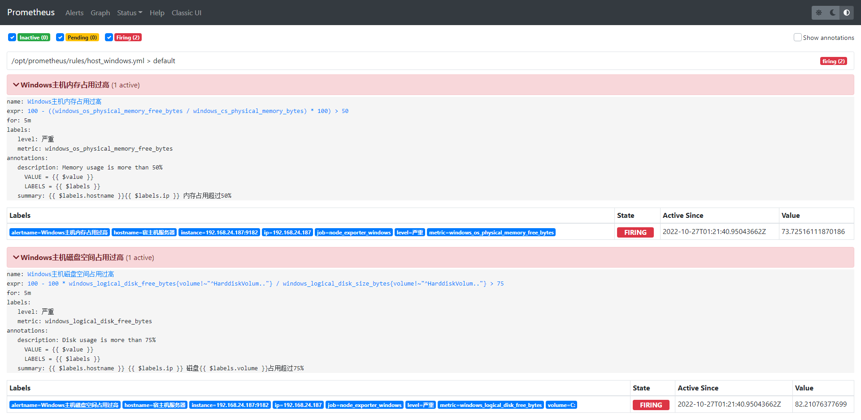The width and height of the screenshot is (861, 420).
Task: Click disk alert value 82.21076377699
Action: (x=821, y=404)
